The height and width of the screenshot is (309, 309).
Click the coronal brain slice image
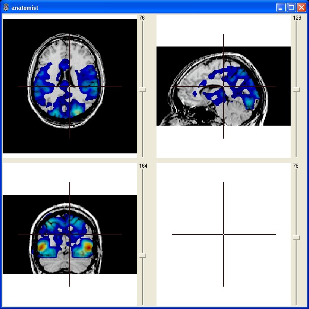(70, 234)
